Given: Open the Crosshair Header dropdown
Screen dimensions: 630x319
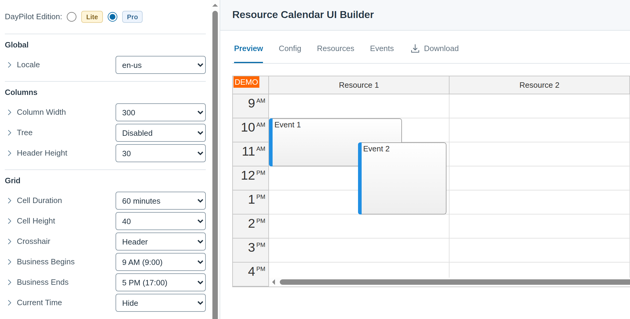Looking at the screenshot, I should [161, 242].
